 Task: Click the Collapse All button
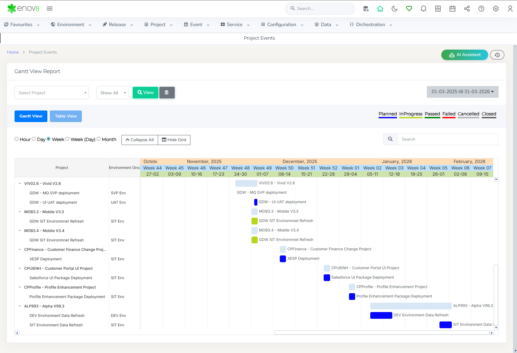139,140
